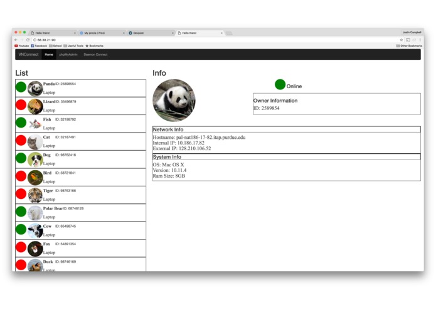The width and height of the screenshot is (436, 309).
Task: Click the red status dot beside Tiger
Action: tap(21, 194)
